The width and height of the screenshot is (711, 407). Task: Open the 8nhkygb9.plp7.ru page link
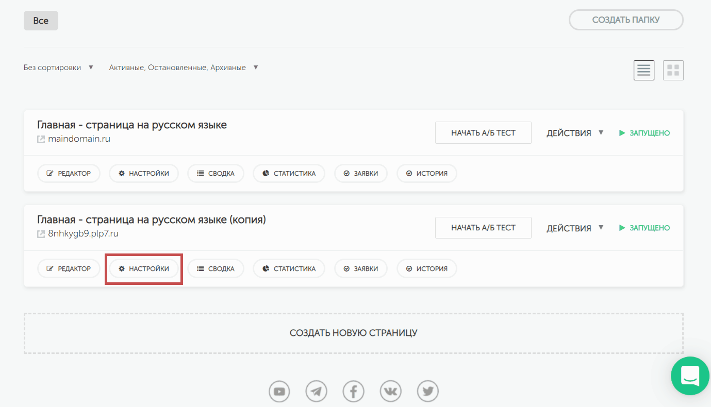coord(83,233)
